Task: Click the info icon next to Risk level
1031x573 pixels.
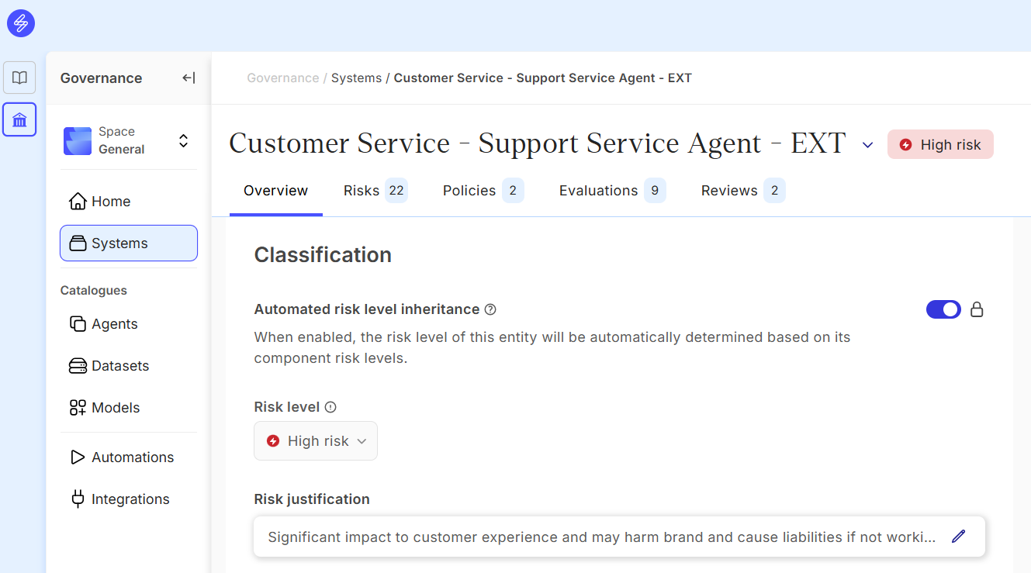Action: pyautogui.click(x=330, y=407)
